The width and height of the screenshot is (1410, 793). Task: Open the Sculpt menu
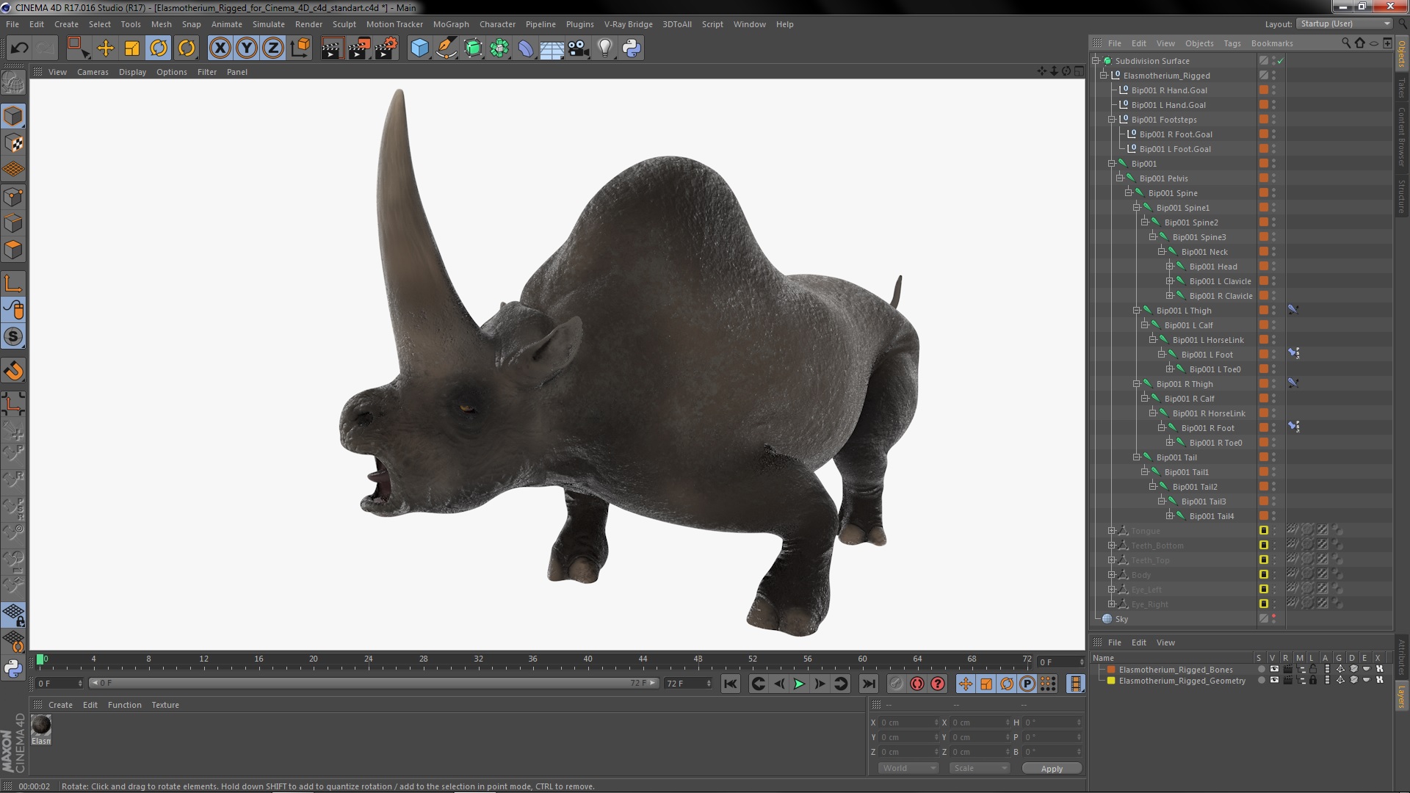click(x=344, y=24)
